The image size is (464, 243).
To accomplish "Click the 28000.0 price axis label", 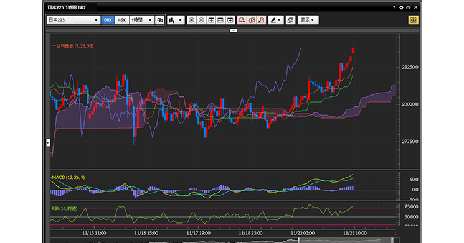I will 410,104.
